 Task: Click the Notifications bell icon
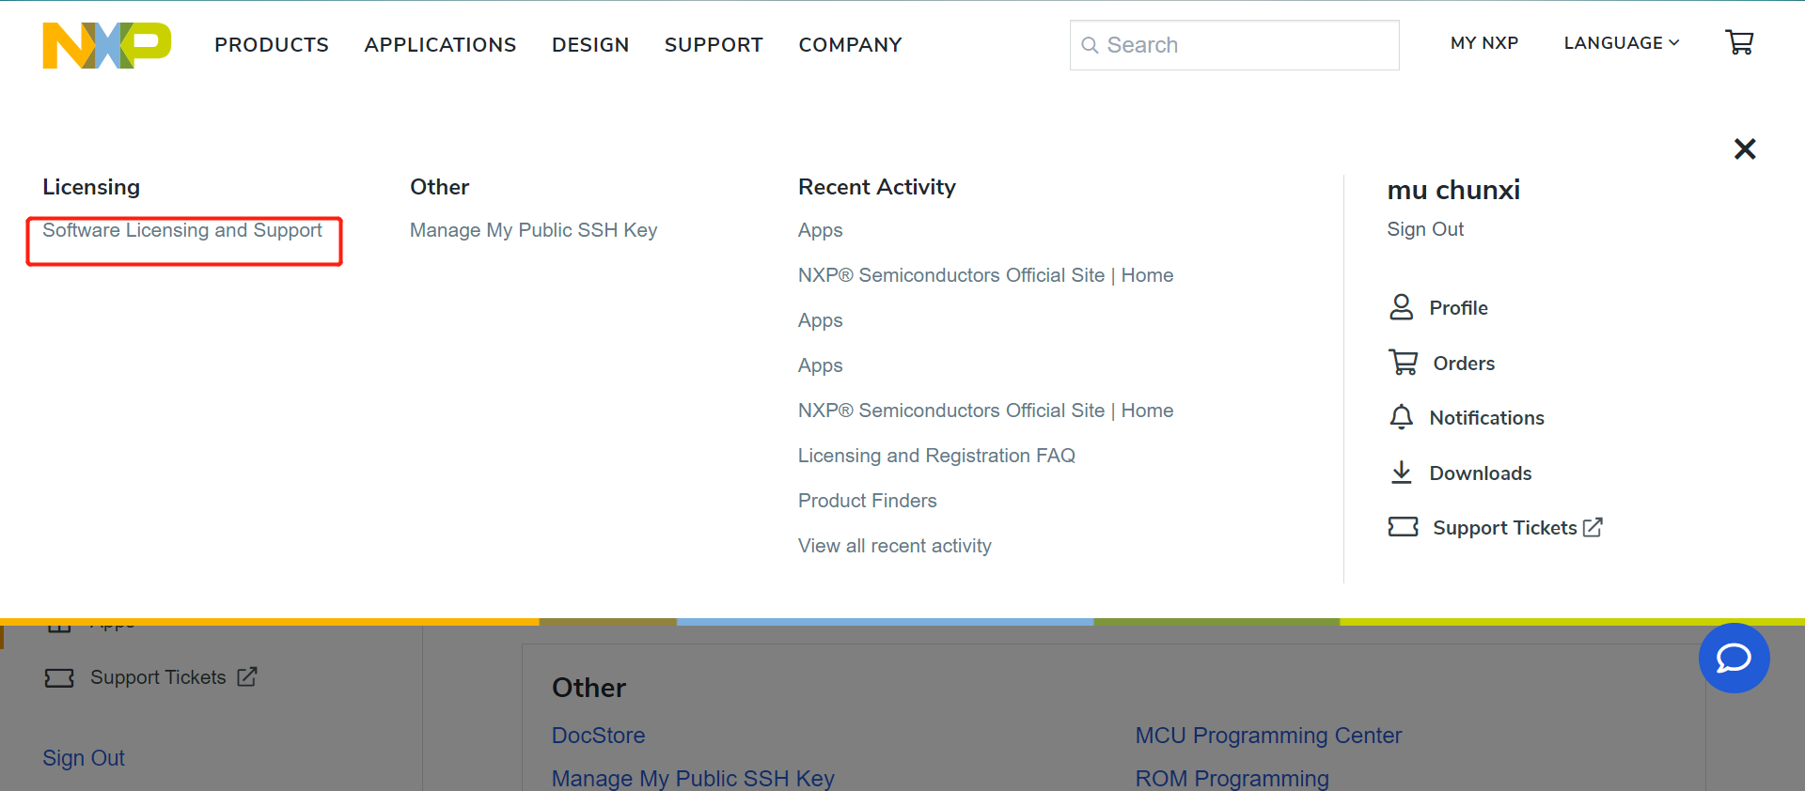pos(1401,417)
